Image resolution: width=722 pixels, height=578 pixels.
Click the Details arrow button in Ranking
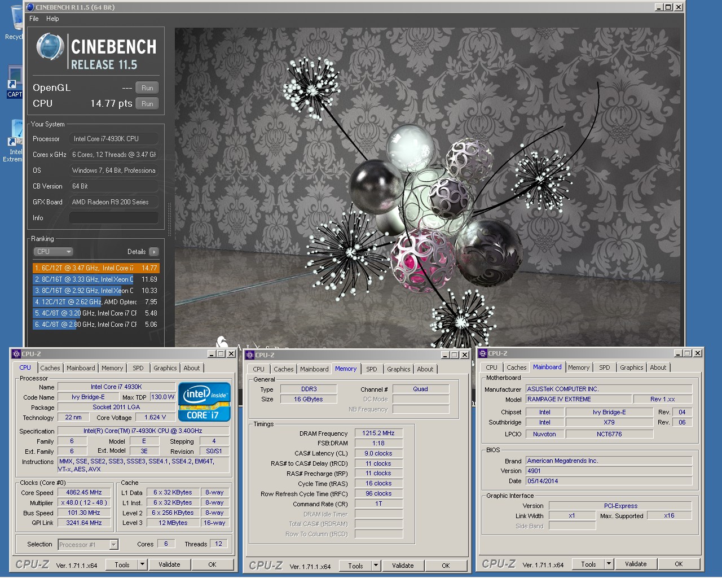(154, 252)
